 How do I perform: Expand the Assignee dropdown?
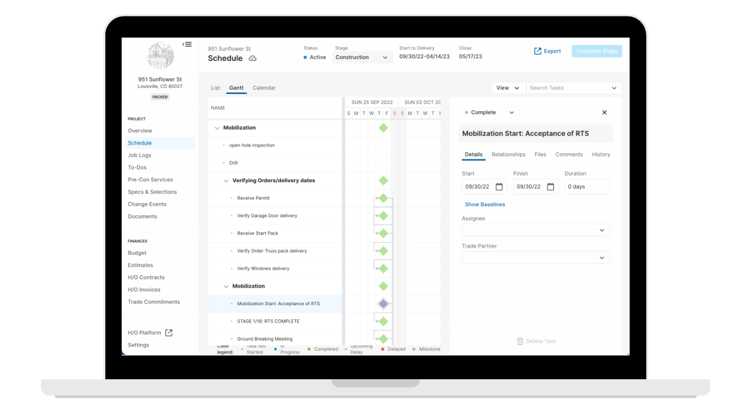point(535,230)
